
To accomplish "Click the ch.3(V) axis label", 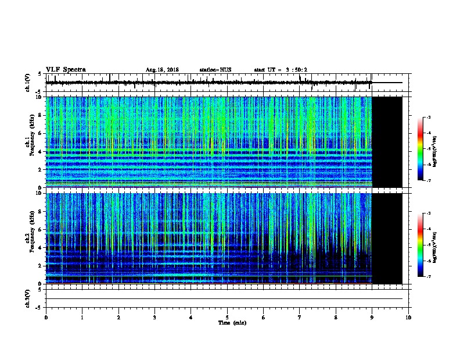I will (28, 298).
